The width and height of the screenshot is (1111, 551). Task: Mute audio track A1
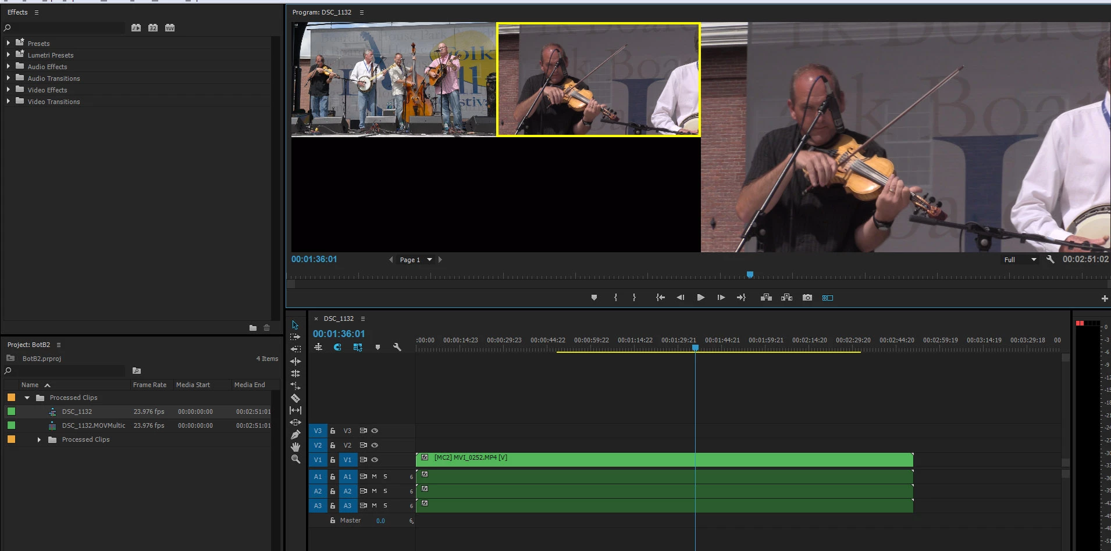[x=374, y=476]
